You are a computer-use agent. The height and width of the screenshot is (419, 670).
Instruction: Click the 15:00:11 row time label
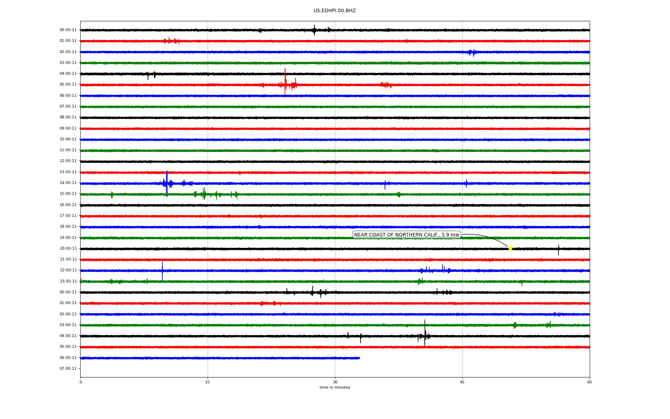click(x=68, y=194)
